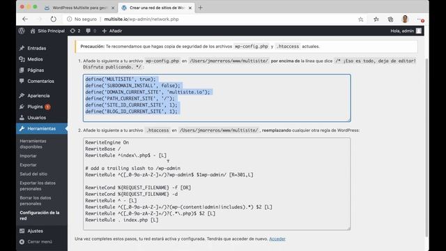The image size is (446, 251).
Task: Click inside the .htaccess rules textarea
Action: pos(217,184)
